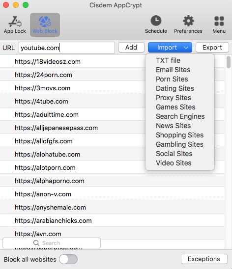Select the Web Block globe icon
Viewport: 232px width, 269px height.
coord(45,22)
